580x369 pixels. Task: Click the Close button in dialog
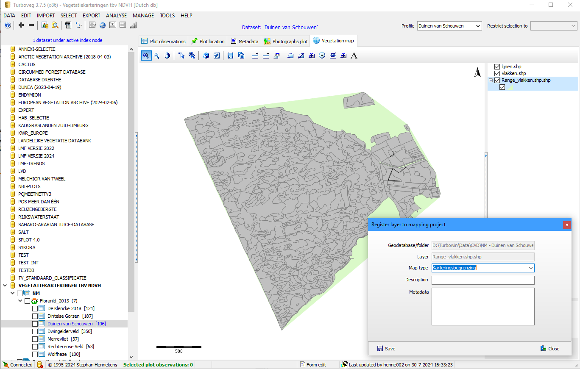pos(549,349)
